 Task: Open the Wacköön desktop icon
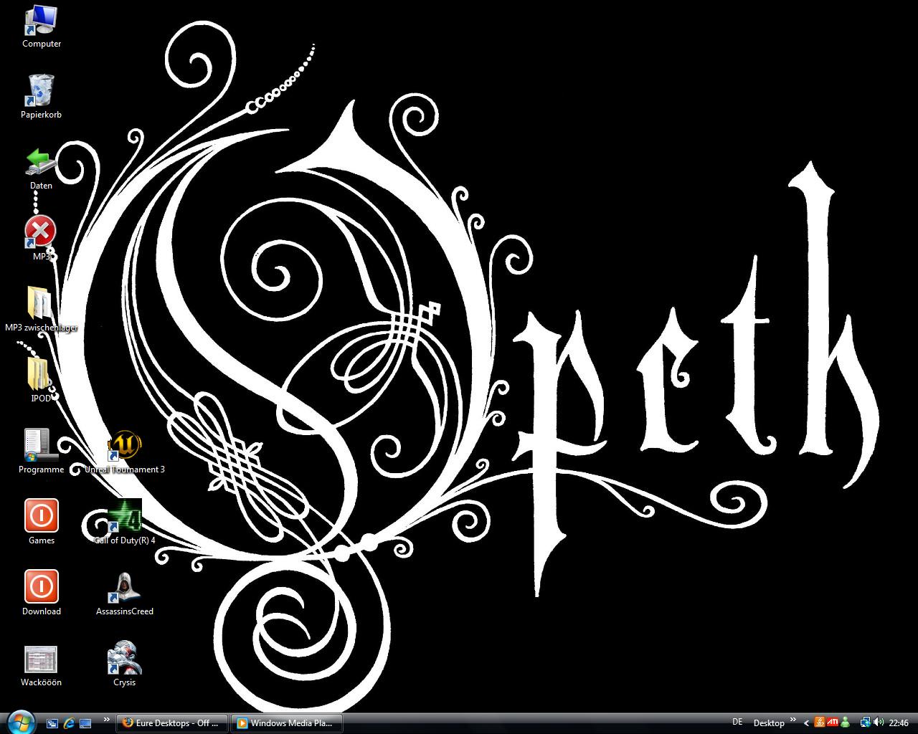41,664
